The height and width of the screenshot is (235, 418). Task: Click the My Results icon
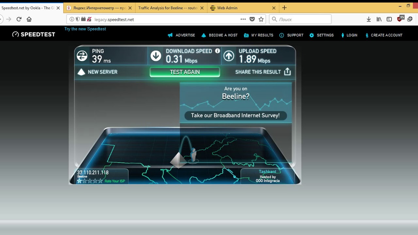[246, 35]
